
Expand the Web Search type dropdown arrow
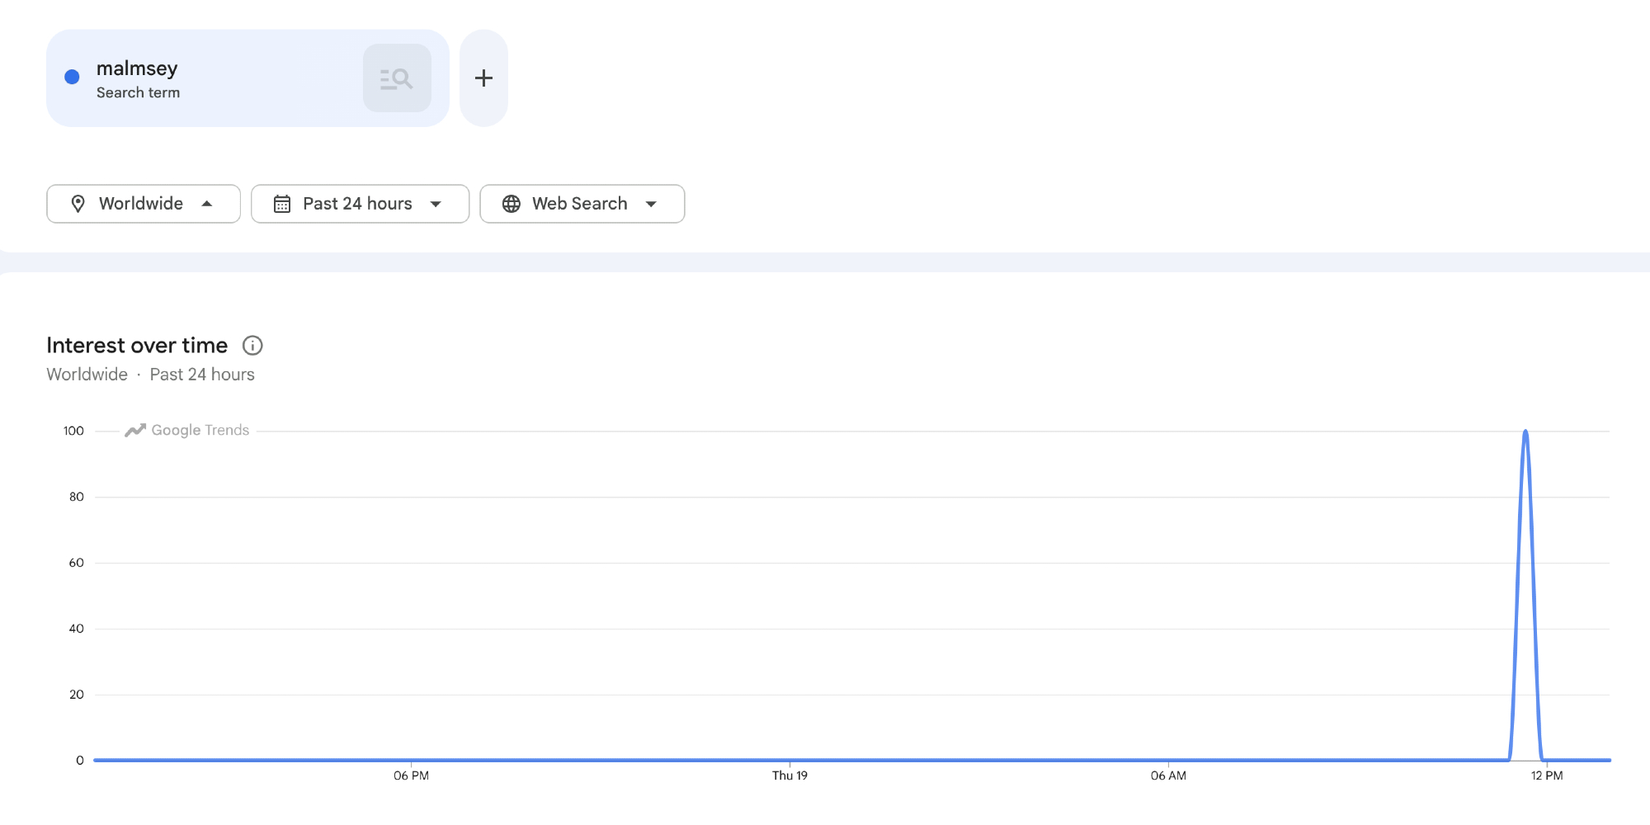click(x=651, y=204)
